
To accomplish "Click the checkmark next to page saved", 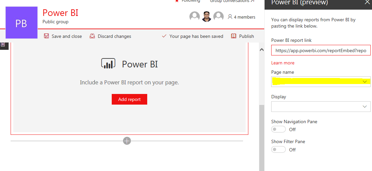I will [x=164, y=36].
